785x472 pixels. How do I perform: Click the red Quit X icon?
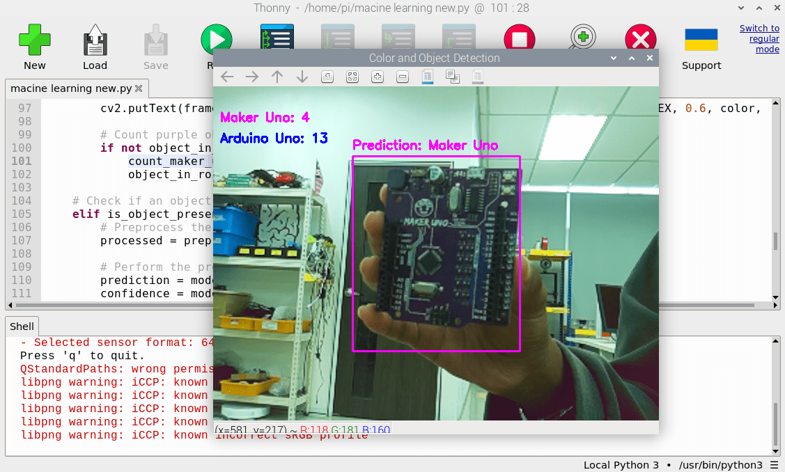[x=640, y=39]
